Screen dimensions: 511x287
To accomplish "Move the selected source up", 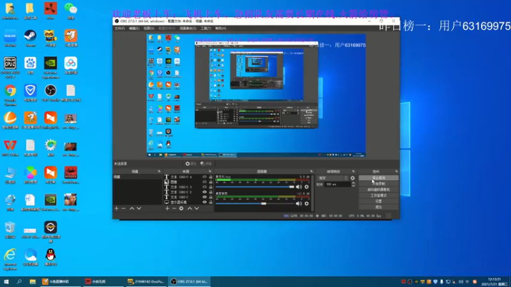I will (190, 209).
